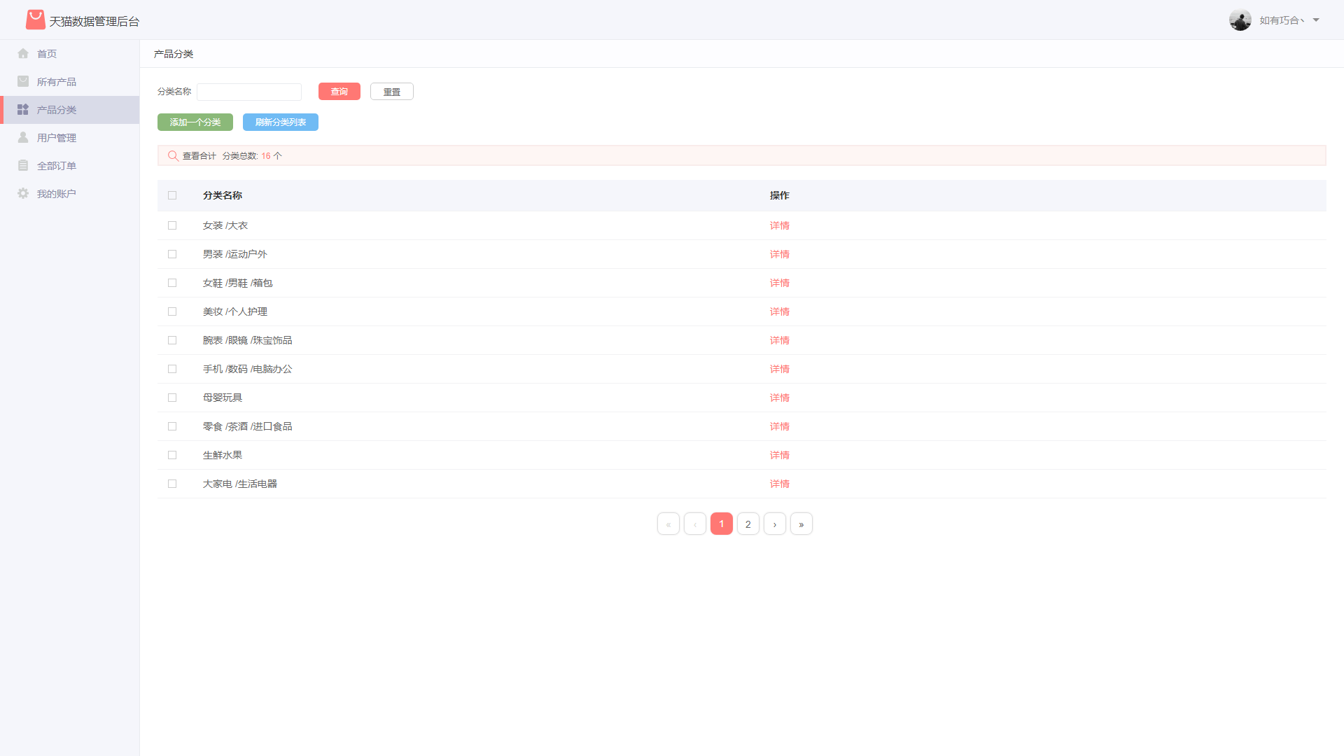Click the 重置 button

[392, 92]
